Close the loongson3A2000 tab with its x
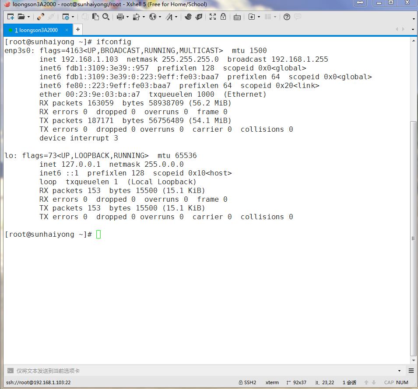This screenshot has width=418, height=389. tap(67, 30)
